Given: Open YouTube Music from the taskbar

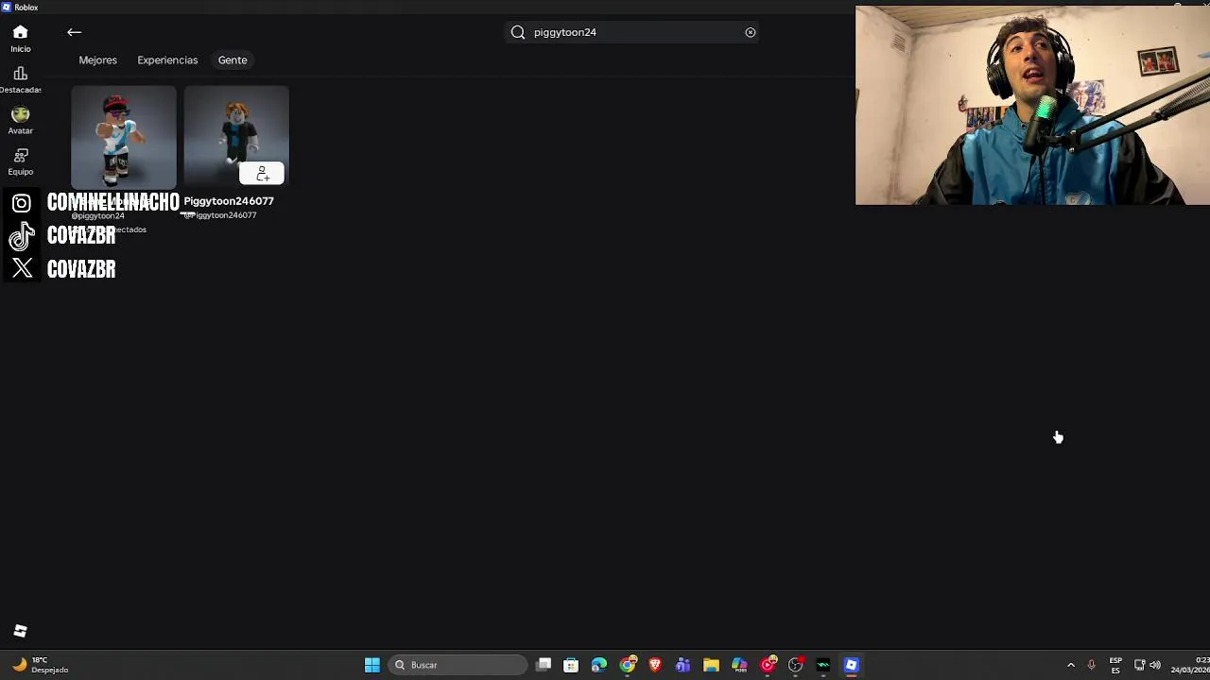Looking at the screenshot, I should tap(768, 665).
